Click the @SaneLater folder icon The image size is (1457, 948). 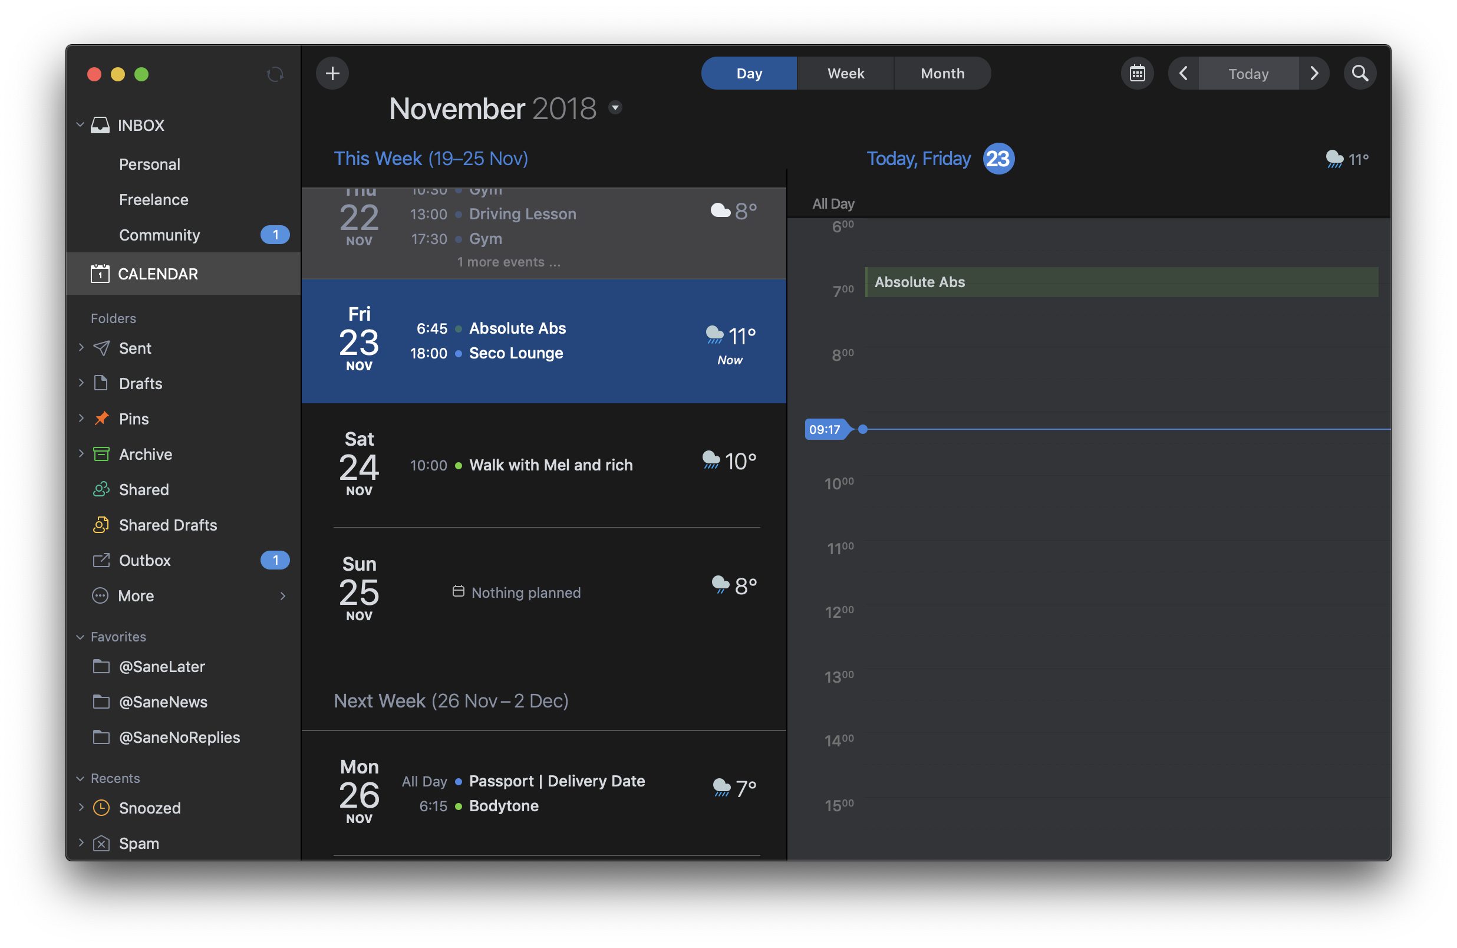coord(101,666)
